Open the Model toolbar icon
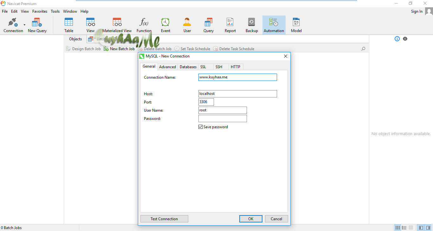Image resolution: width=433 pixels, height=231 pixels. pyautogui.click(x=296, y=25)
